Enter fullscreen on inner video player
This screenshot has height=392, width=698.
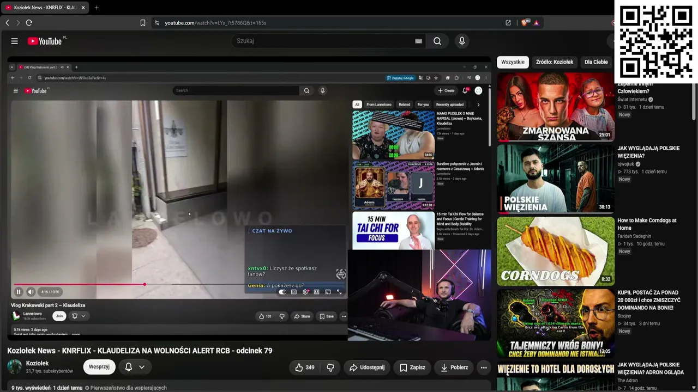339,292
